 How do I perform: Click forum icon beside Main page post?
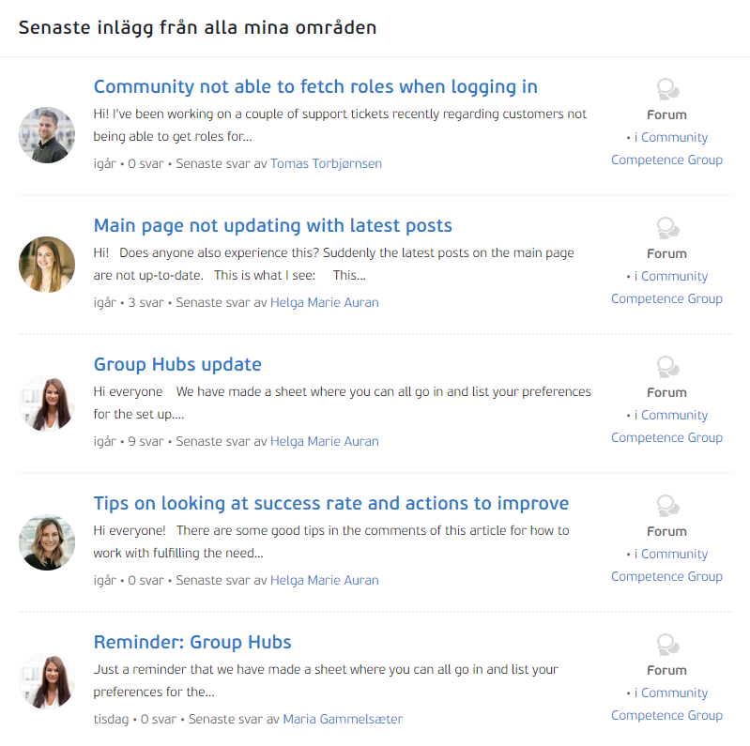point(667,229)
